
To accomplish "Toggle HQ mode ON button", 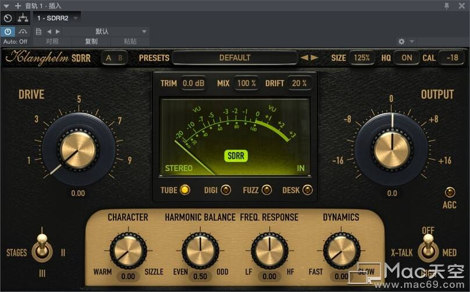I will click(x=407, y=58).
